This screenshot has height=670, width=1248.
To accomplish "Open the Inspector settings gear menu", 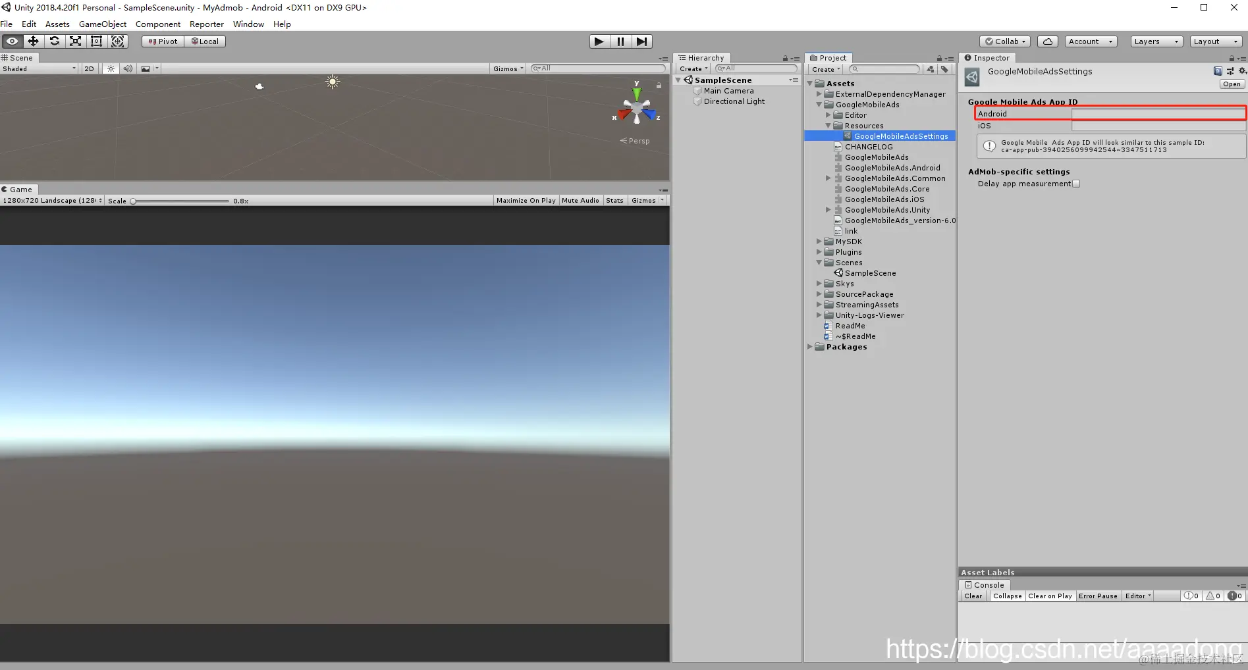I will [1243, 71].
